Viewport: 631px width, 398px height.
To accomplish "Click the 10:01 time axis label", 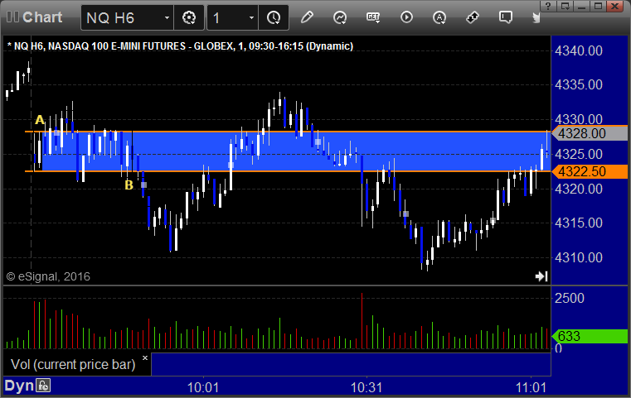I will pyautogui.click(x=203, y=387).
